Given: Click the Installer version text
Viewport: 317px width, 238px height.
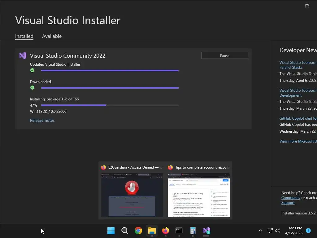Looking at the screenshot, I should click(299, 213).
